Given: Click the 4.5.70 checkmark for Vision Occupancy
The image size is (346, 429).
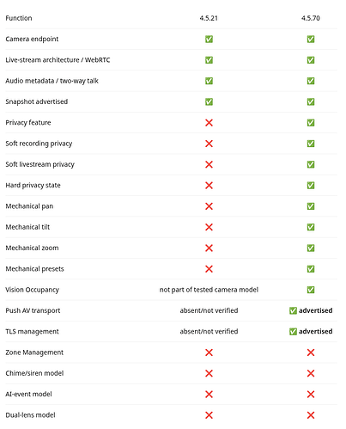Looking at the screenshot, I should tap(311, 290).
